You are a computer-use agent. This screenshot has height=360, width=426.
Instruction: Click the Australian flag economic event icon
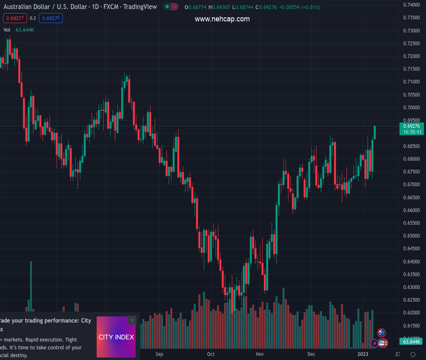(382, 333)
